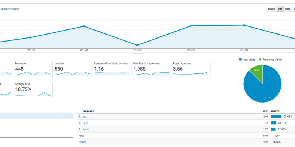Click the Straight rate sparkline chart

point(32,94)
